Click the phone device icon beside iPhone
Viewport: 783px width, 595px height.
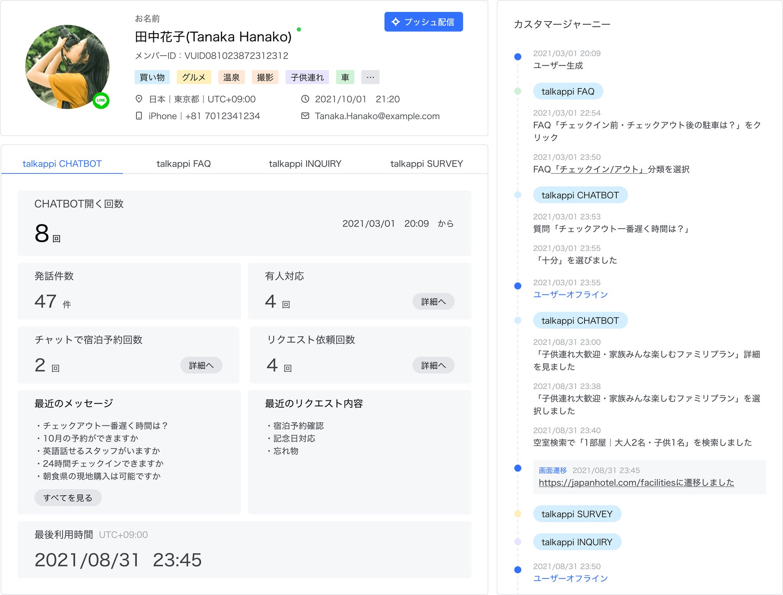pyautogui.click(x=139, y=116)
